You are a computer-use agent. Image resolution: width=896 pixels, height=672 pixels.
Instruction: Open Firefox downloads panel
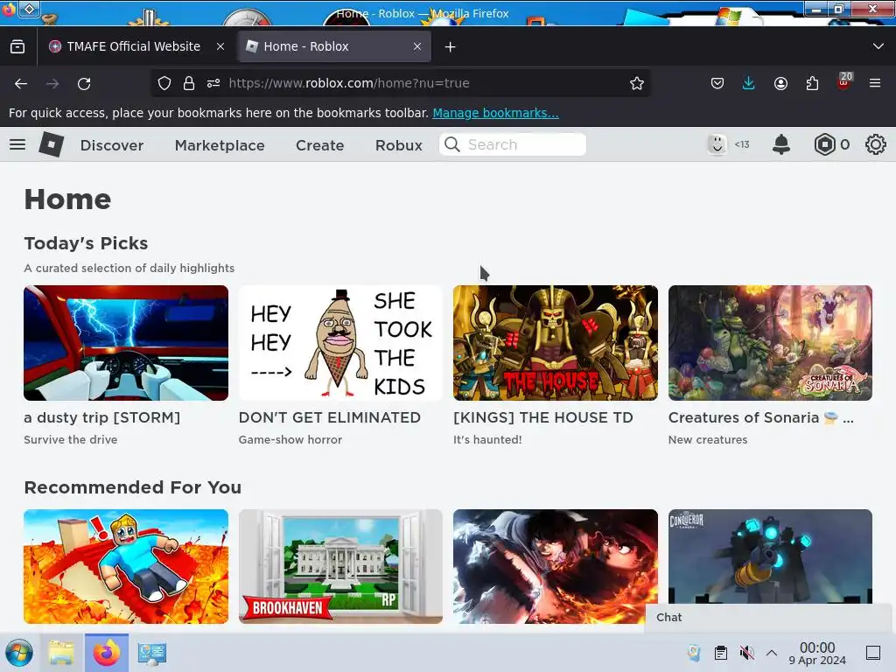click(x=749, y=83)
